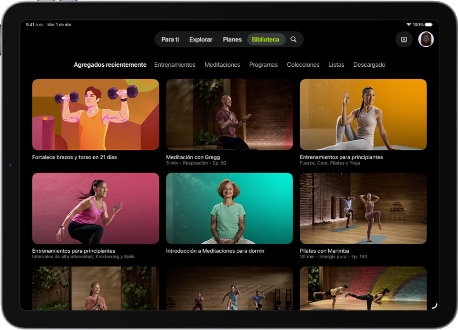The height and width of the screenshot is (330, 458).
Task: Open the 'Meditaciones' category
Action: point(222,64)
